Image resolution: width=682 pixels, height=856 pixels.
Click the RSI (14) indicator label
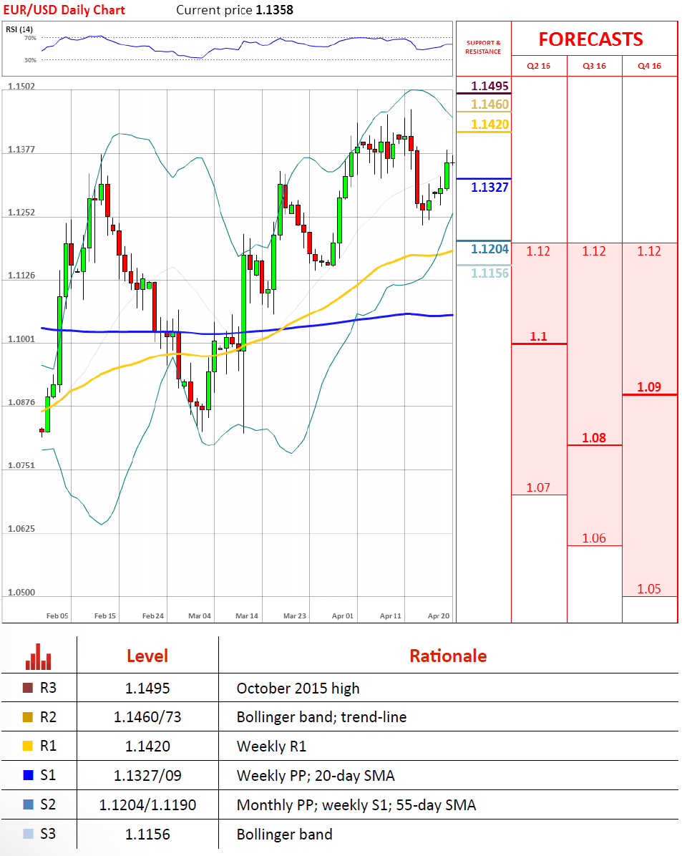coord(19,29)
